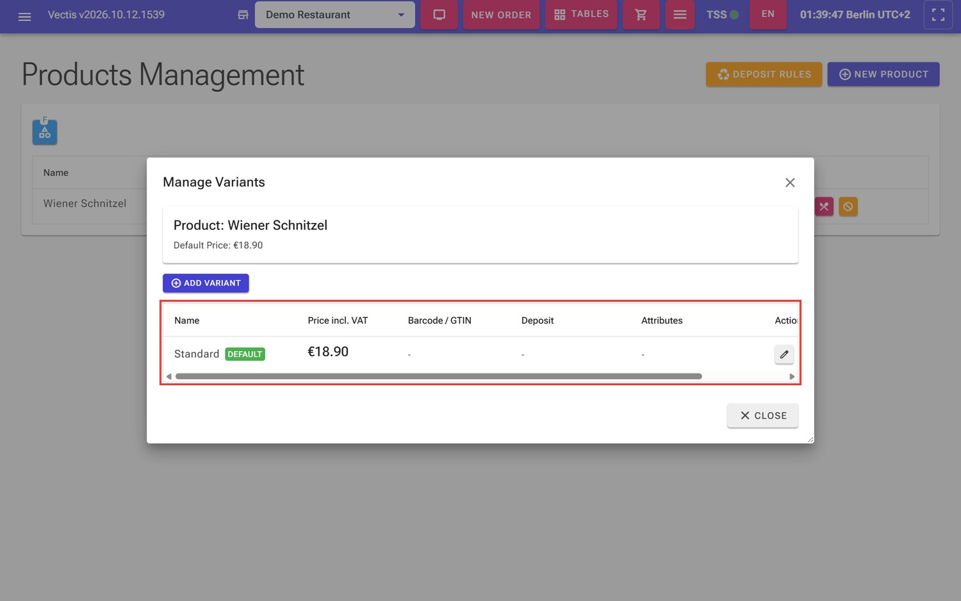Open the hamburger navigation menu
Screen dimensions: 961x601
(24, 15)
